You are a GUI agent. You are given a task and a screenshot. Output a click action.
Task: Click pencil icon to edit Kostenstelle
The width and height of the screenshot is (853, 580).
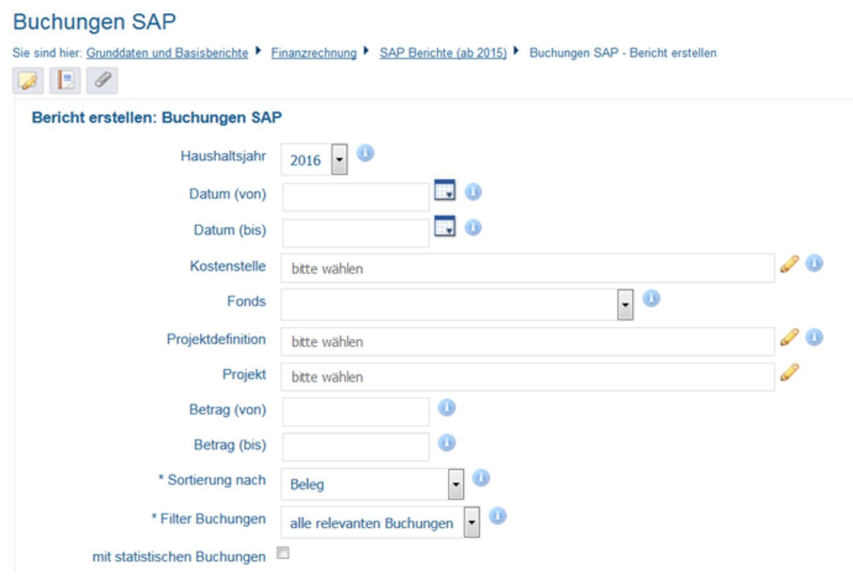tap(790, 264)
